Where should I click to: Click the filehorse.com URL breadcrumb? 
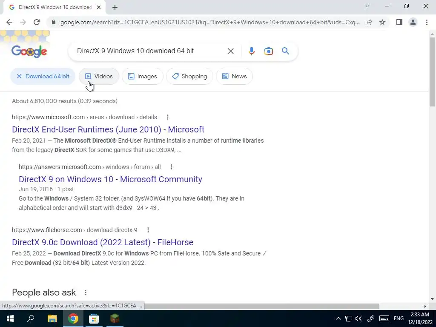75,230
